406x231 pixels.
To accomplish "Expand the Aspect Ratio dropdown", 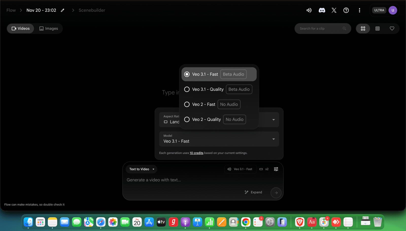I will tap(273, 120).
